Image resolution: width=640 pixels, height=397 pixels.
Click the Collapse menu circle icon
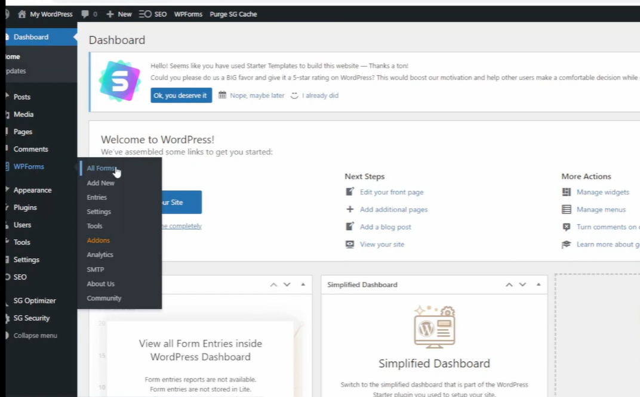coord(7,336)
